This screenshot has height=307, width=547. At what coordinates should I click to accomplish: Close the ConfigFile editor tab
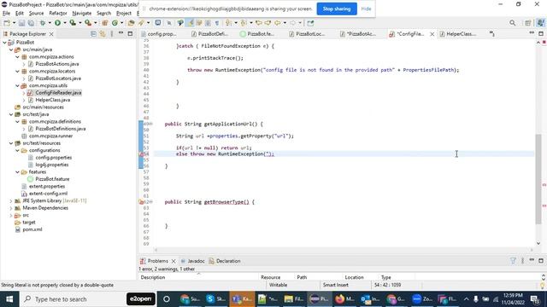point(432,34)
